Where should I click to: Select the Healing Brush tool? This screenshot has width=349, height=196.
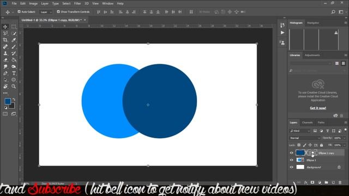coord(5,47)
